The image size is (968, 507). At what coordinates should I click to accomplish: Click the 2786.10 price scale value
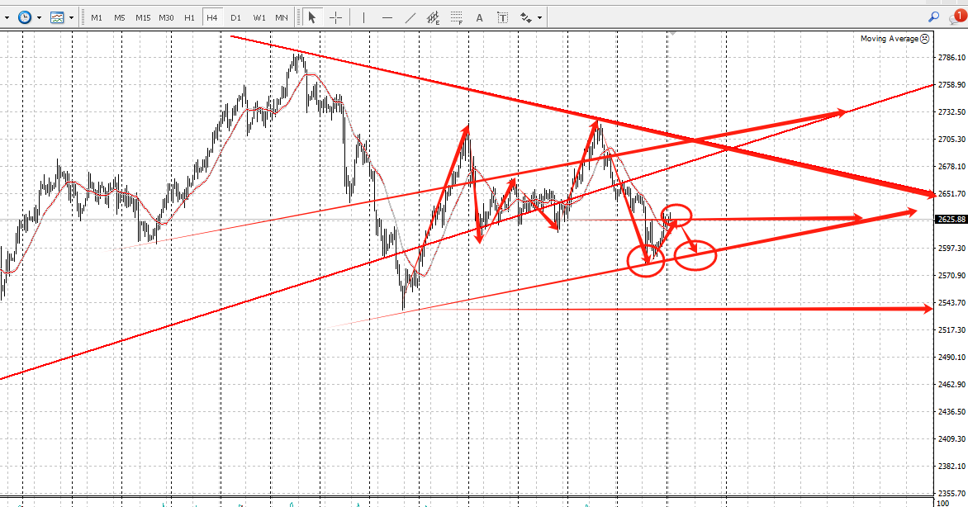pyautogui.click(x=951, y=58)
